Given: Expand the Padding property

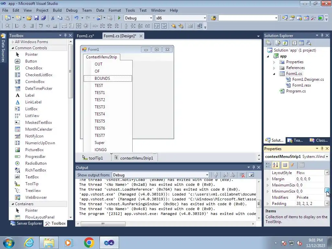Looking at the screenshot, I should pos(267,204).
